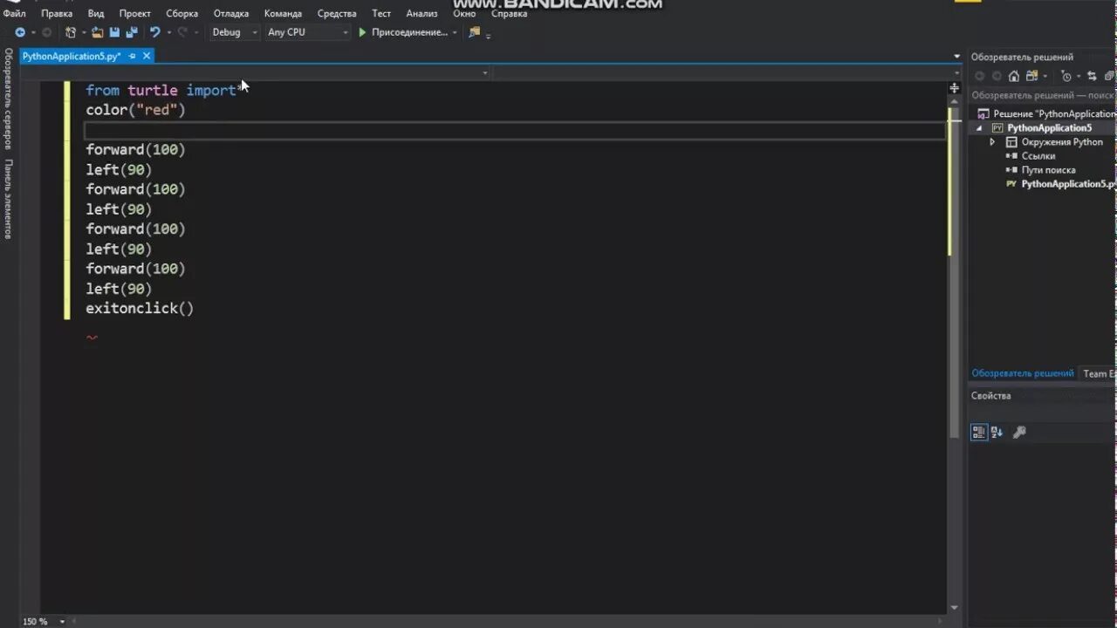Close the PythonApplication5.py tab
1117x628 pixels.
coord(146,56)
